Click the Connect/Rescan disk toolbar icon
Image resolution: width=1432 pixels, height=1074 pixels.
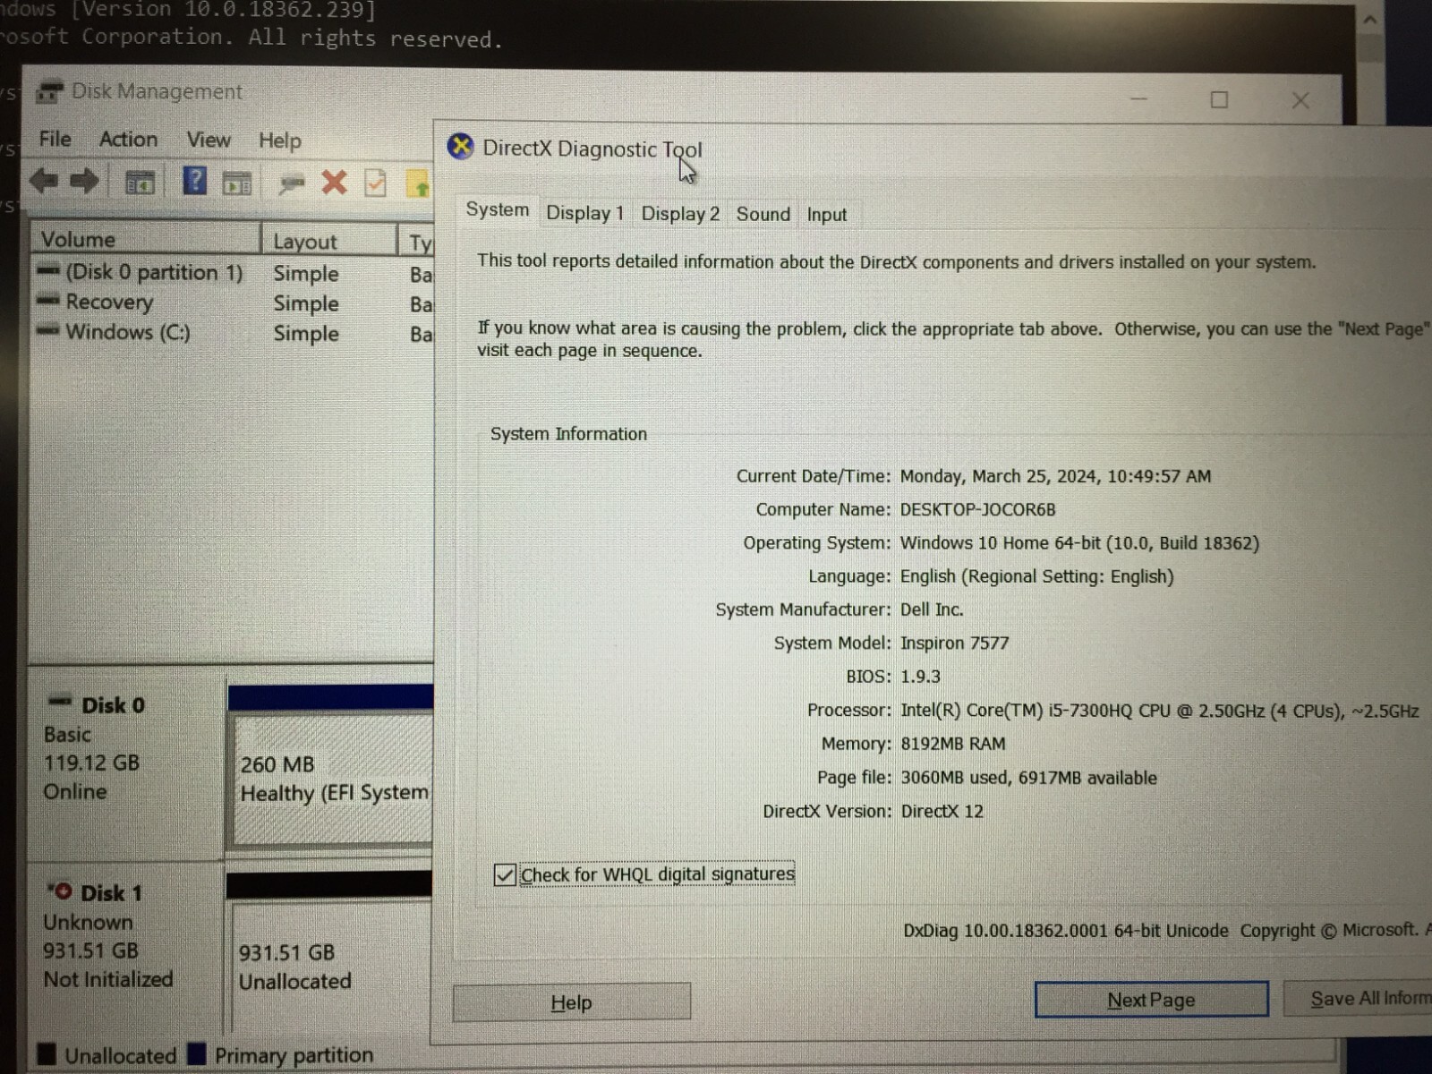292,184
